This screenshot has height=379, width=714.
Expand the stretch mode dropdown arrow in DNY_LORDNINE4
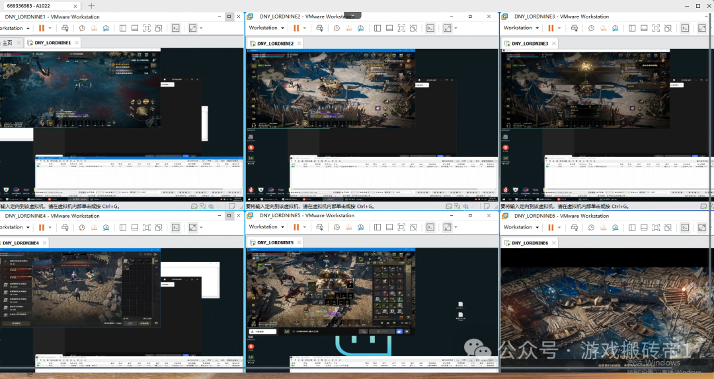pos(201,228)
